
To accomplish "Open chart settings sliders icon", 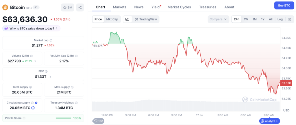I will 290,19.
